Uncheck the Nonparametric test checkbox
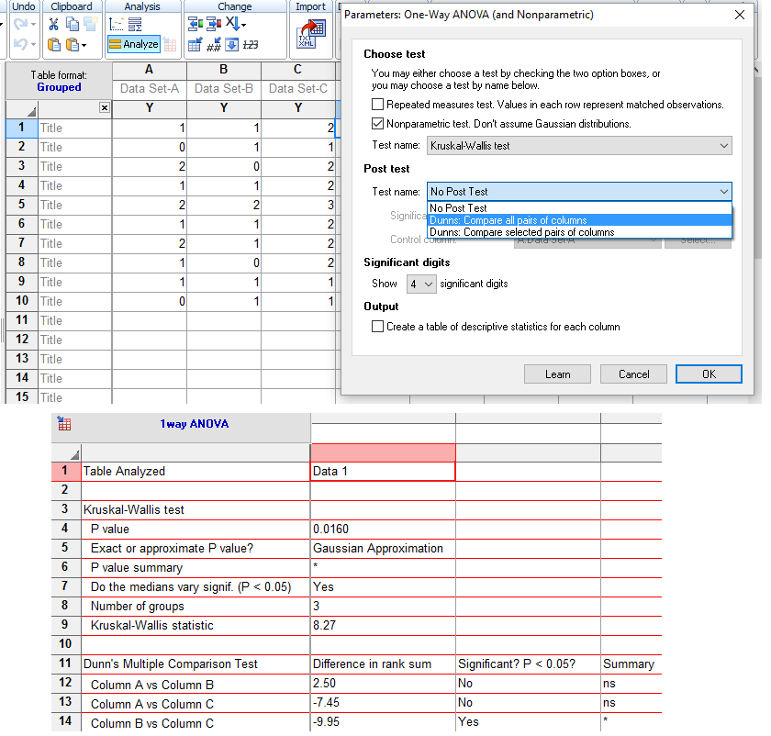771x736 pixels. tap(377, 123)
